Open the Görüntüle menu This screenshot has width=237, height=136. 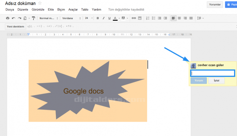(x=38, y=9)
